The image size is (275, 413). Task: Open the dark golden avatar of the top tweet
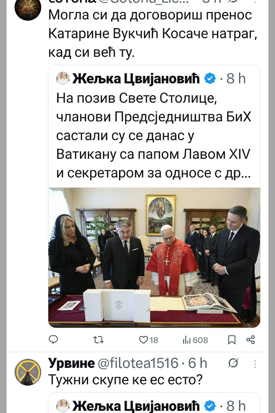click(27, 10)
